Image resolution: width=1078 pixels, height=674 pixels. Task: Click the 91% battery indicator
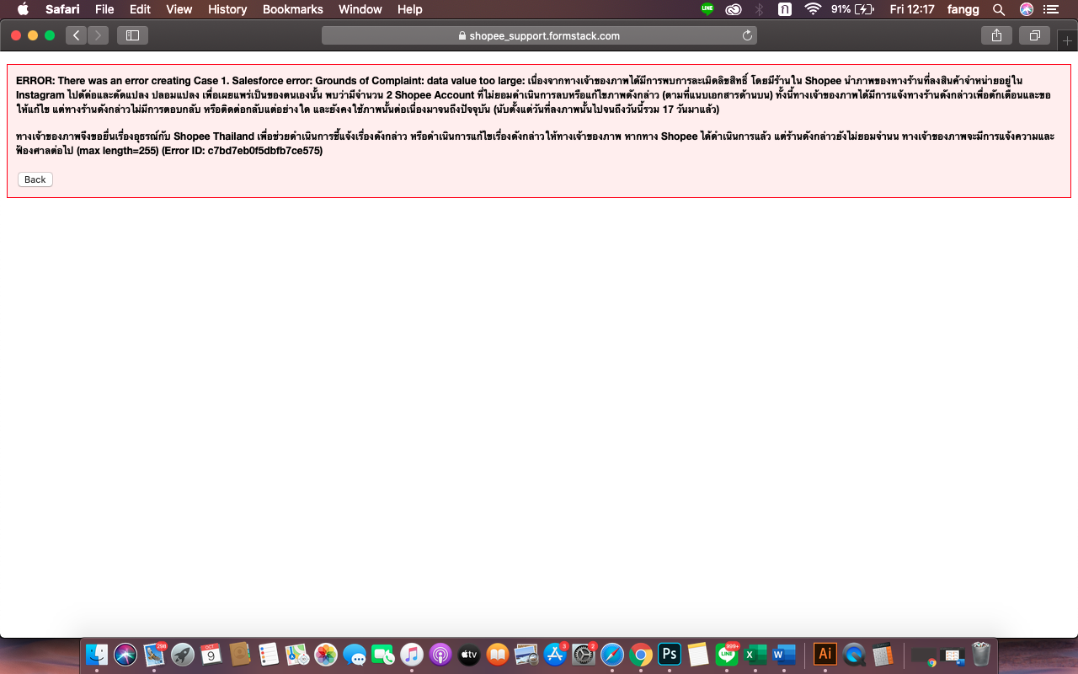pyautogui.click(x=853, y=9)
